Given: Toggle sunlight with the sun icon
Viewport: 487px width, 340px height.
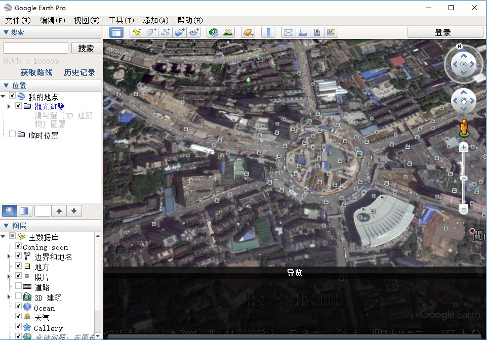Looking at the screenshot, I should (228, 32).
